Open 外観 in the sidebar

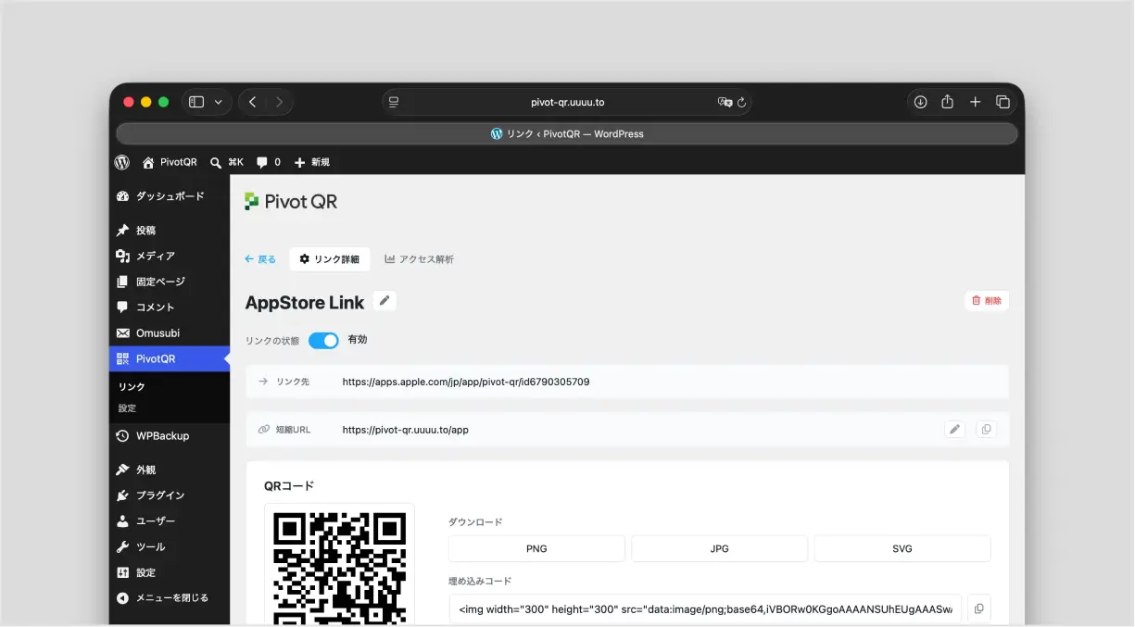[x=170, y=470]
